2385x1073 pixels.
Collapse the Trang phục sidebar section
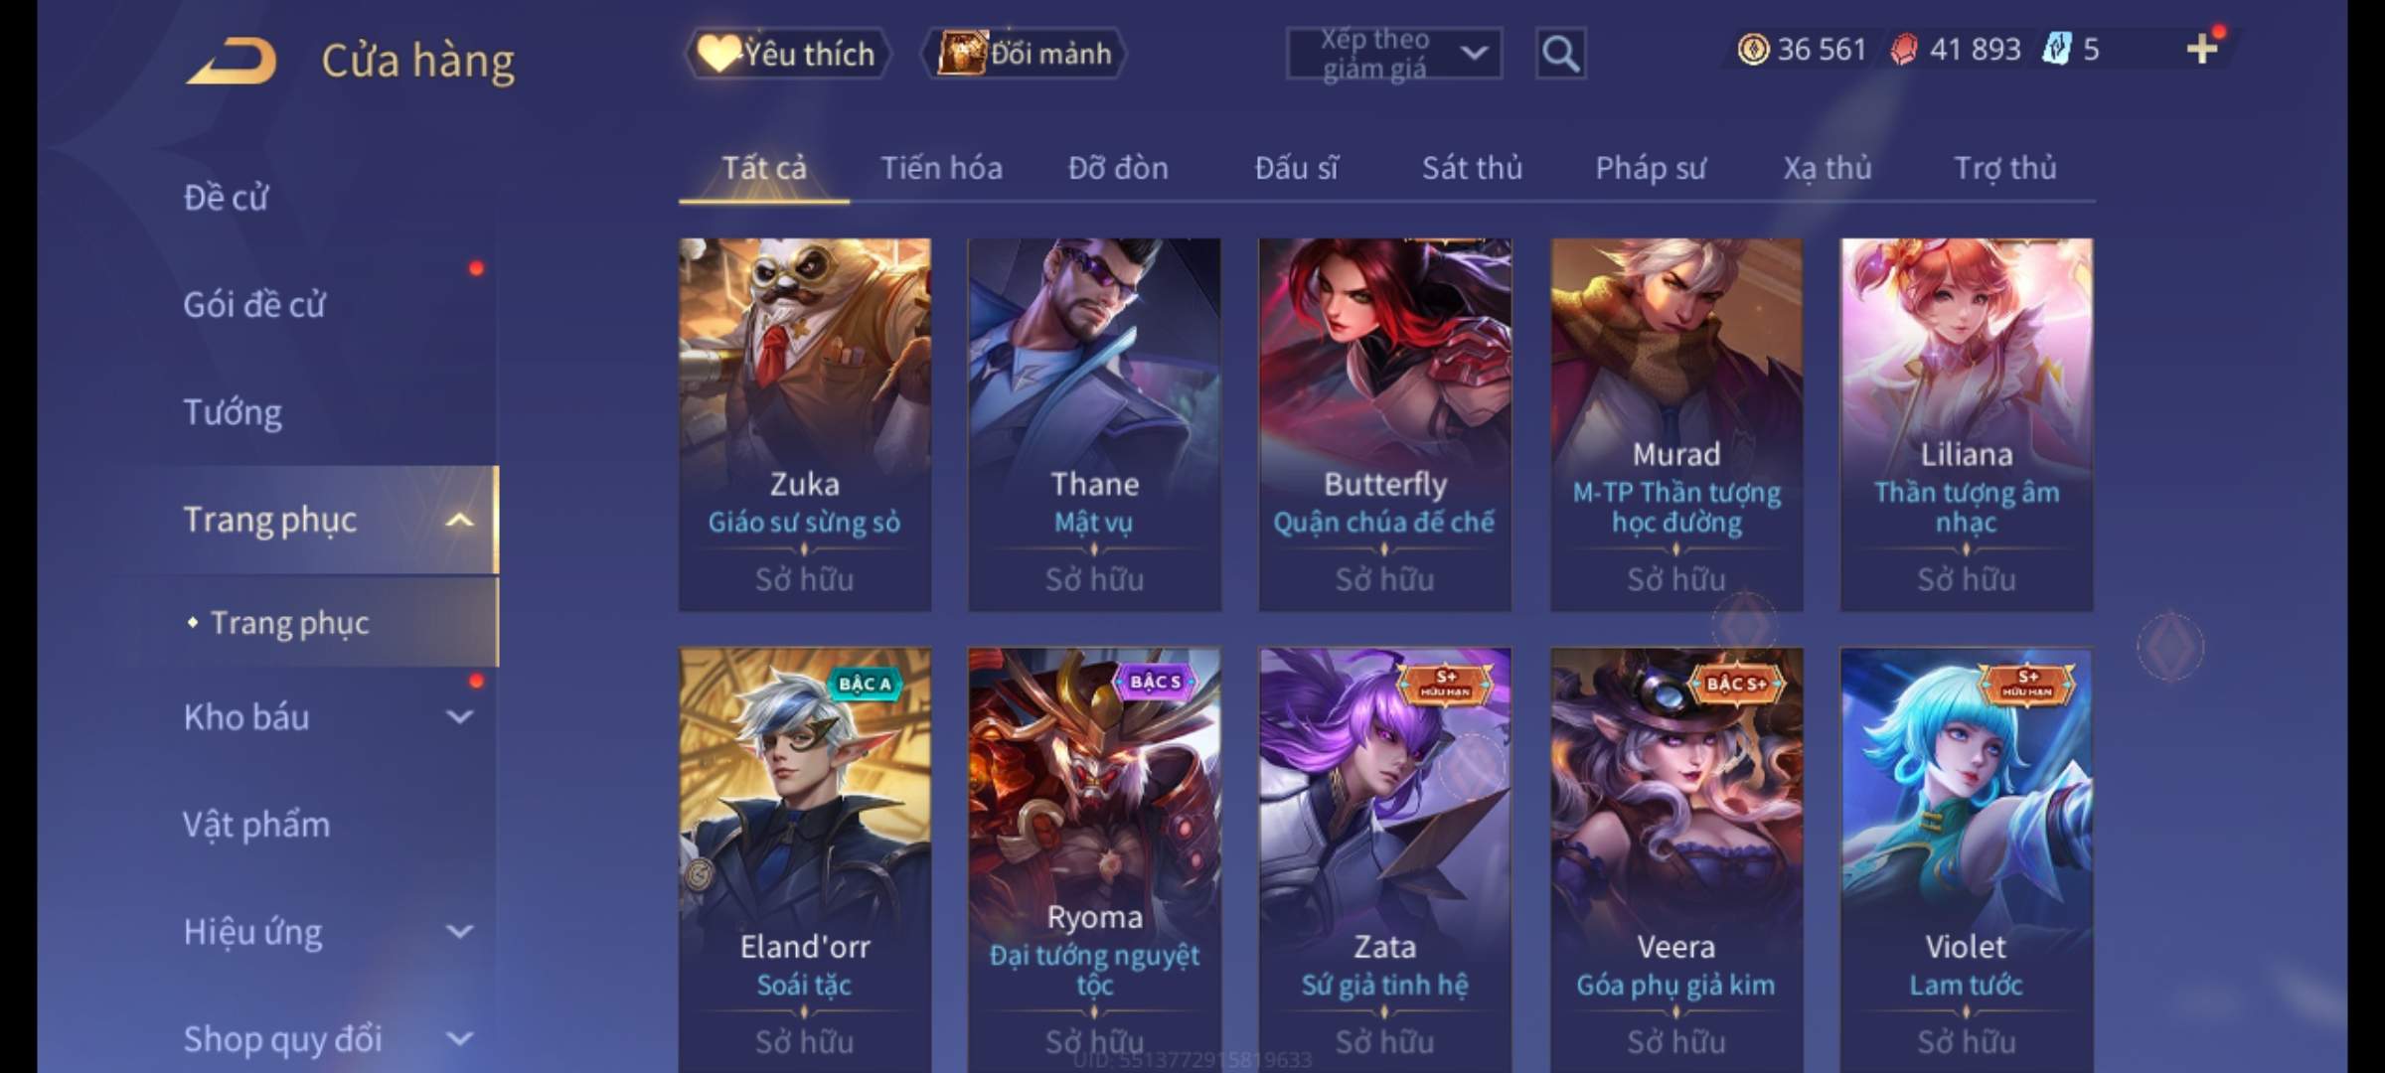pos(459,520)
